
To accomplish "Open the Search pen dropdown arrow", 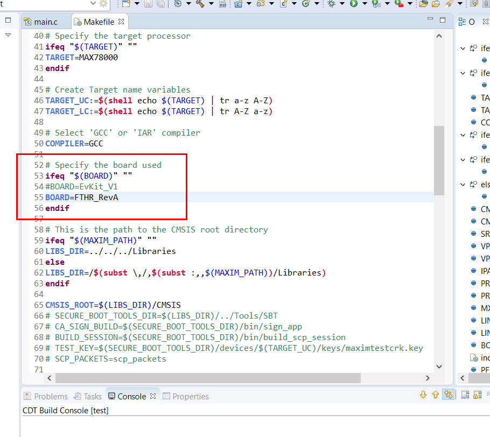I will point(460,4).
